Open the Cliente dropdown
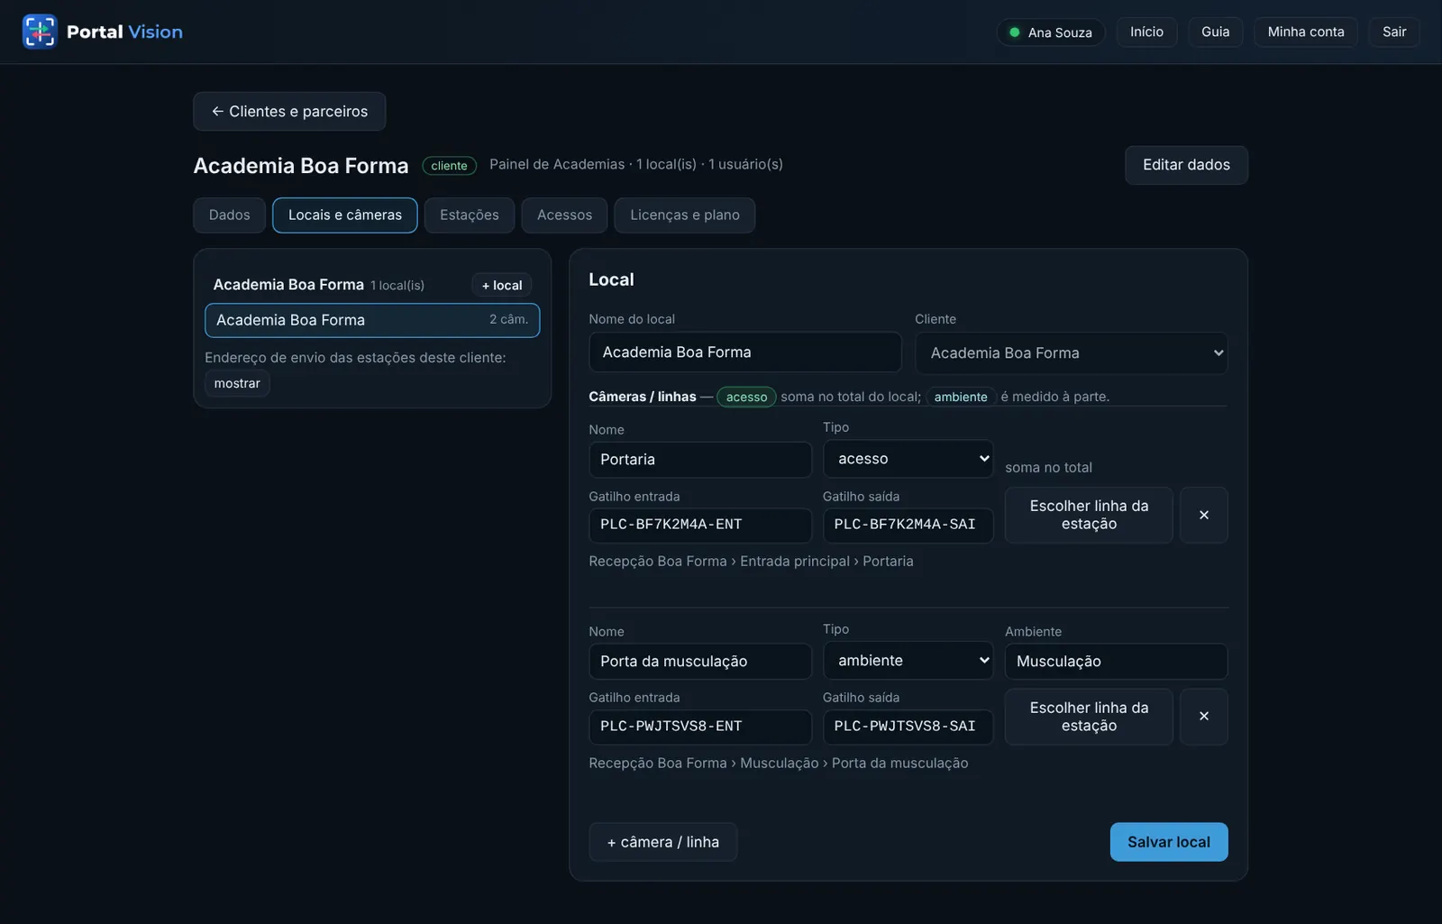The width and height of the screenshot is (1442, 924). [x=1072, y=353]
